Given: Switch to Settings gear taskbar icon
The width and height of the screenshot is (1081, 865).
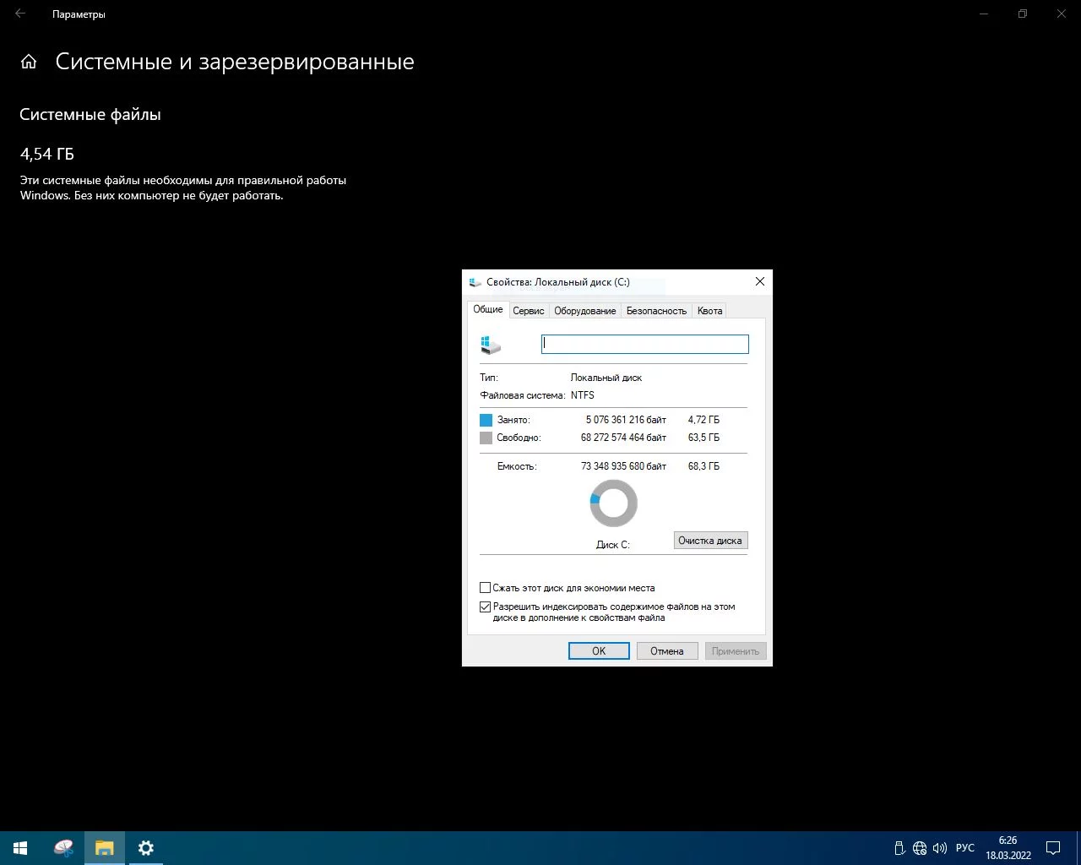Looking at the screenshot, I should pos(146,848).
